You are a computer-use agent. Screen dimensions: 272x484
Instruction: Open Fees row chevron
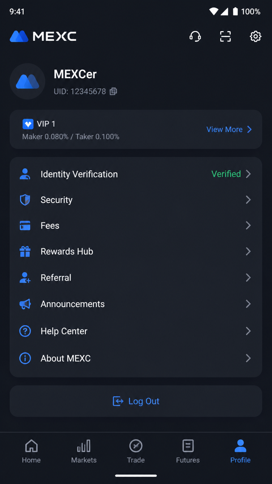tap(248, 225)
